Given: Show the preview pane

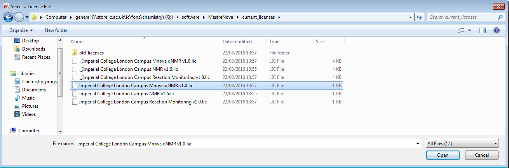Looking at the screenshot, I should coord(483,30).
